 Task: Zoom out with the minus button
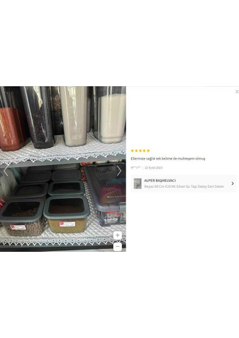coord(118,246)
